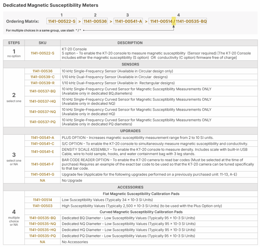This screenshot has height=247, width=260.
Task: Click the "Dedicated Magnetic Susceptibility Meters" heading
Action: (x=51, y=5)
